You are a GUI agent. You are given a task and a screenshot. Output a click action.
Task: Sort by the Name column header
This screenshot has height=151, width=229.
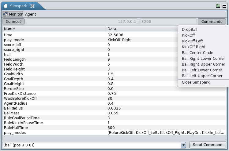[x=54, y=29]
